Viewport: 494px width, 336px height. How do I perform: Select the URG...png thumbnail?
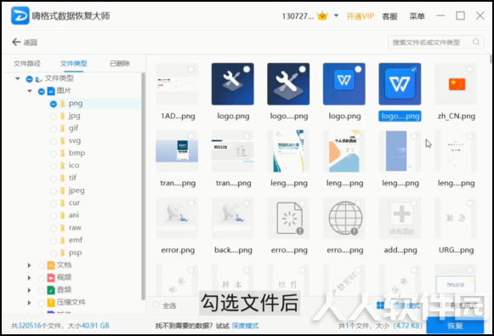click(x=456, y=218)
